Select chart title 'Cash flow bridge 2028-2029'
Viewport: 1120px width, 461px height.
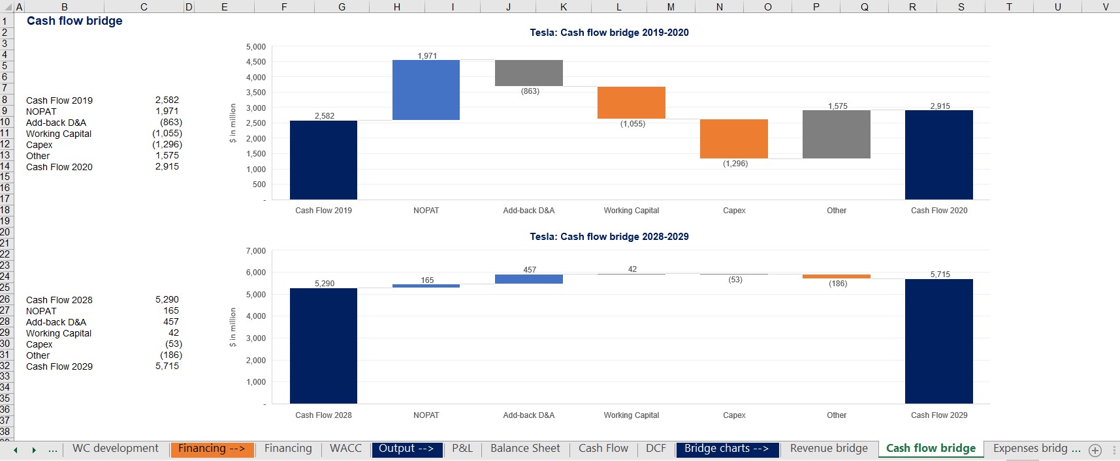tap(609, 237)
